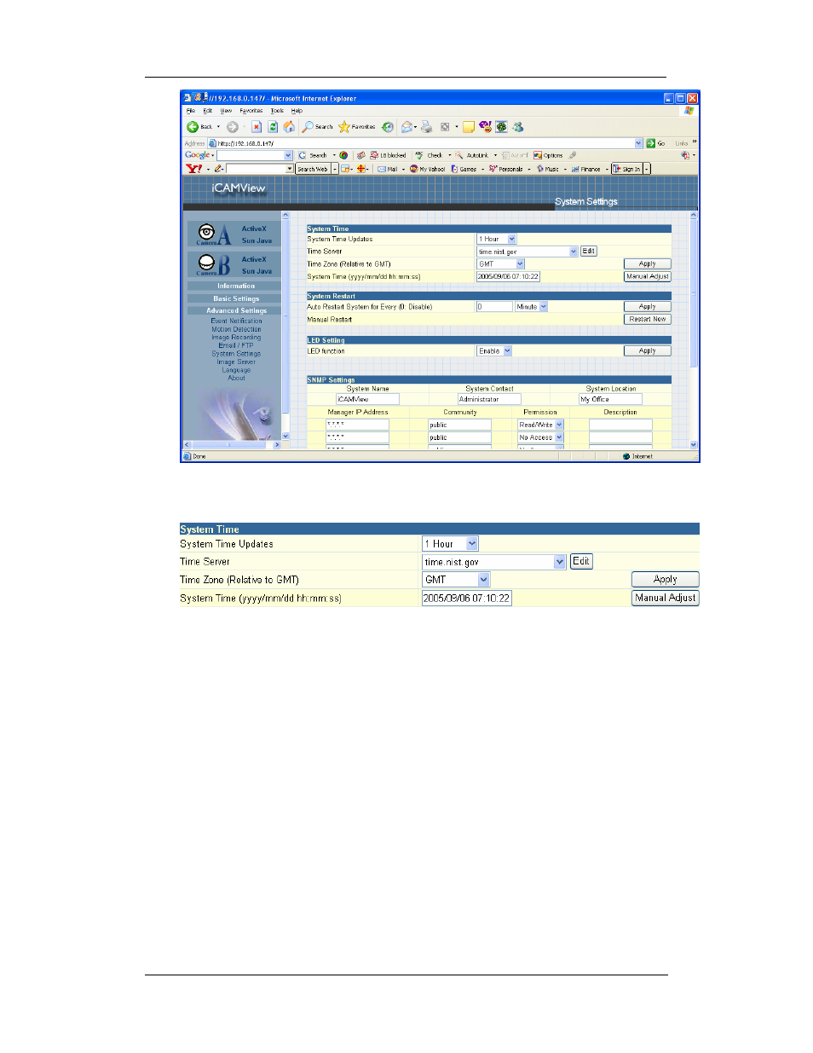Click the Forward arrow icon in browser toolbar
The width and height of the screenshot is (813, 1053).
pos(232,127)
